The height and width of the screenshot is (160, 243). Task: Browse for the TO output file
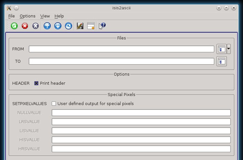tap(221, 61)
